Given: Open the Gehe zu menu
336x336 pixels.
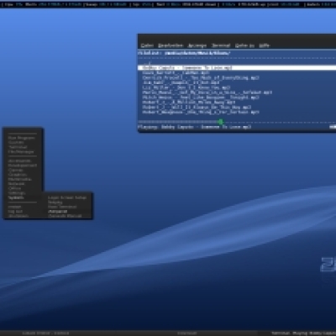Looking at the screenshot, I should [x=244, y=45].
